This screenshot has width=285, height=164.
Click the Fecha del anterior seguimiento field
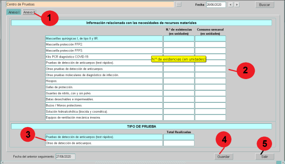[x=66, y=156]
